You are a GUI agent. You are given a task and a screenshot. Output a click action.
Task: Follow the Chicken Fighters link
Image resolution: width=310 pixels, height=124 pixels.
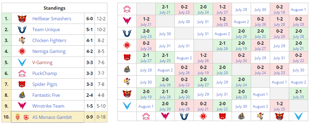49,41
